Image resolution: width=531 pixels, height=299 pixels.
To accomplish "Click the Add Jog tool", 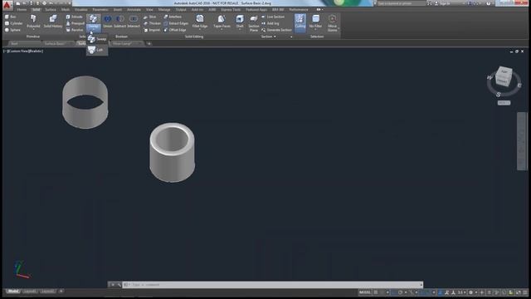I will click(270, 23).
